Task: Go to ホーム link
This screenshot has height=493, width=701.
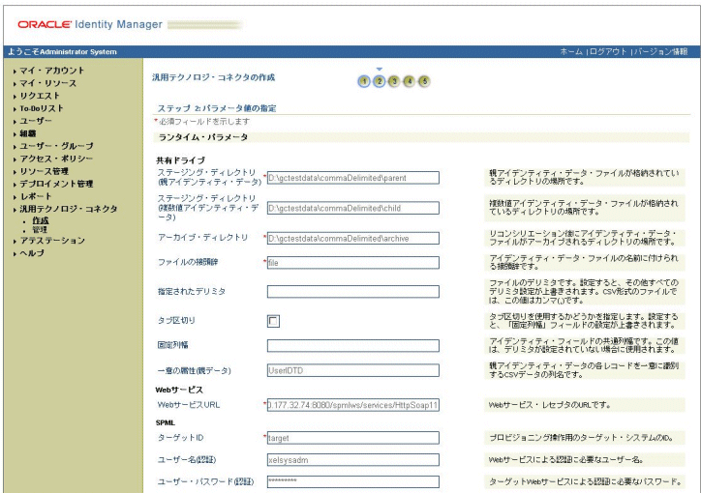Action: [571, 52]
